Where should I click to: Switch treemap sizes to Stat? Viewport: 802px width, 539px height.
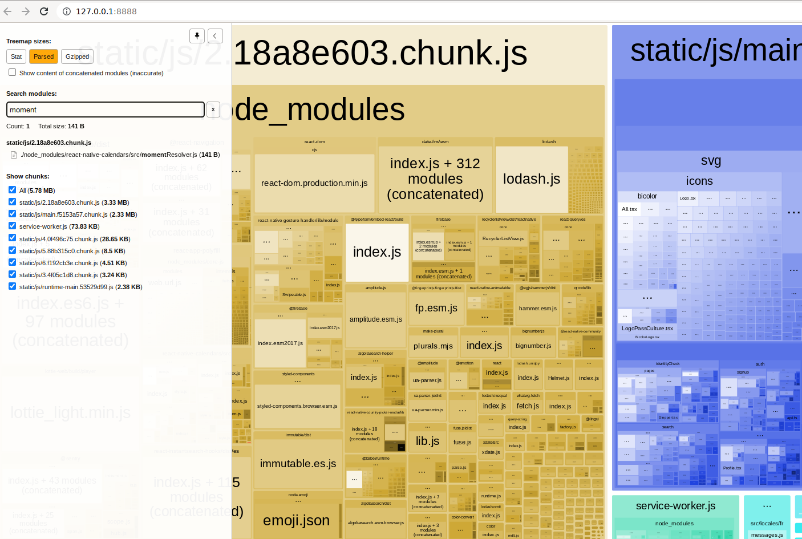coord(16,56)
